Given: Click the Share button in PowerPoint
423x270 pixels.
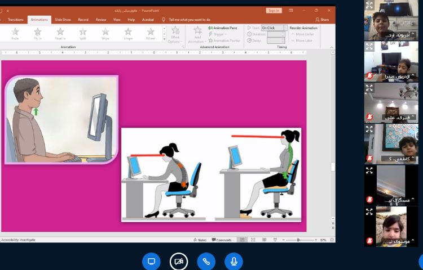Looking at the screenshot, I should 323,19.
